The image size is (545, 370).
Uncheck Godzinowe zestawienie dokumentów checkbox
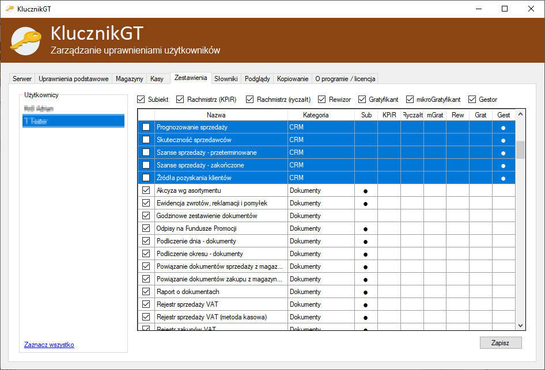click(146, 216)
